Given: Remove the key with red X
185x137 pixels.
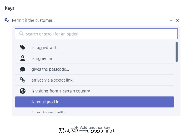Looking at the screenshot, I should tap(178, 20).
